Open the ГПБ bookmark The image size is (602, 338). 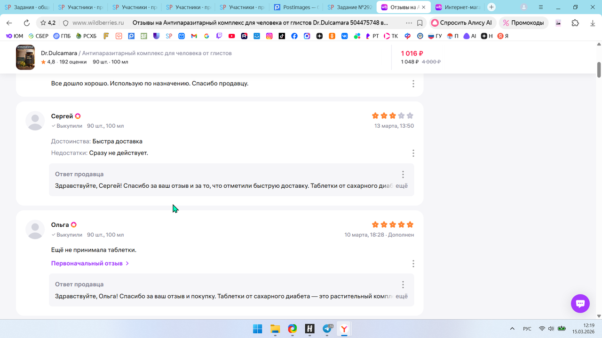pos(62,36)
